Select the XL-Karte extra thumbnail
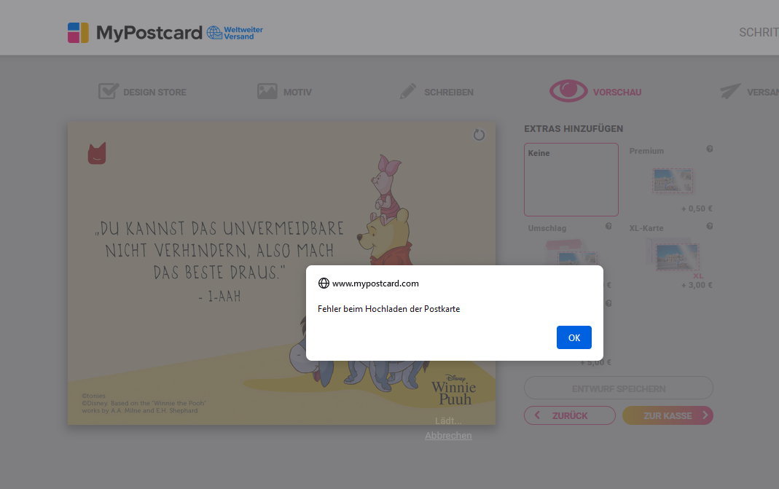 coord(677,257)
